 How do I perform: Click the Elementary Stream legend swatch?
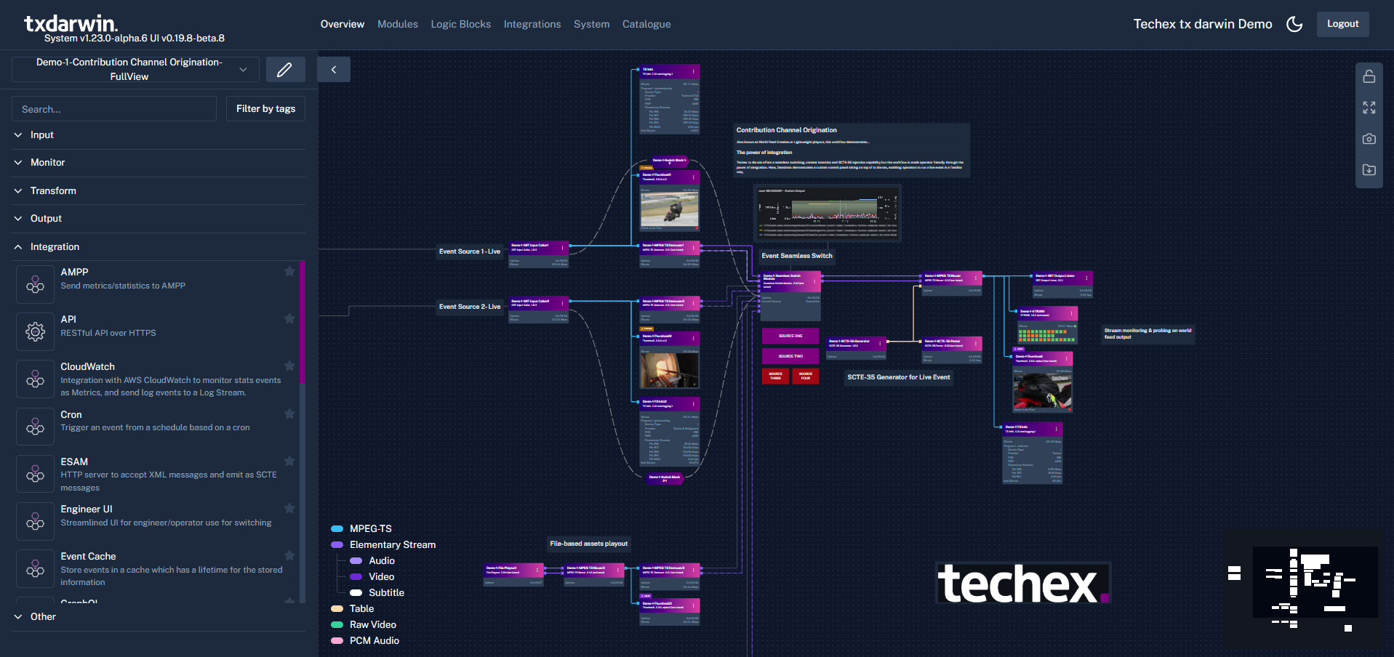(337, 544)
